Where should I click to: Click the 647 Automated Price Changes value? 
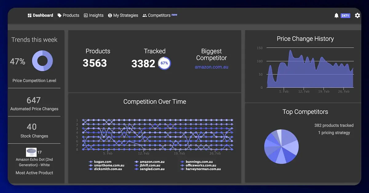pos(34,100)
